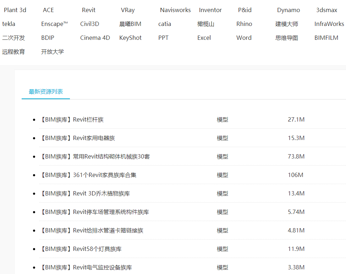
Task: Open the Enscape™ category
Action: tap(55, 24)
